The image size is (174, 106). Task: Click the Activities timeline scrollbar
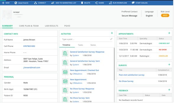tap(114, 64)
